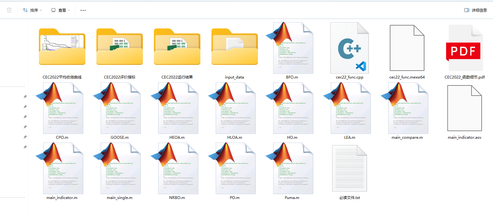The image size is (493, 216).
Task: Select the PO.m MATLAB file icon
Action: [232, 168]
